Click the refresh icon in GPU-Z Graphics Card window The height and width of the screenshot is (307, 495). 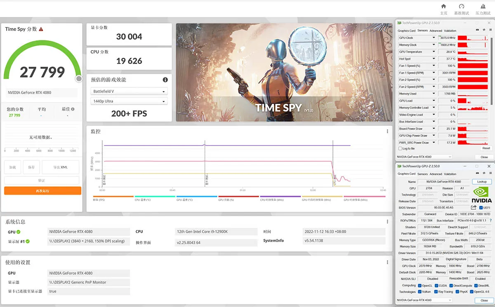[x=483, y=173]
